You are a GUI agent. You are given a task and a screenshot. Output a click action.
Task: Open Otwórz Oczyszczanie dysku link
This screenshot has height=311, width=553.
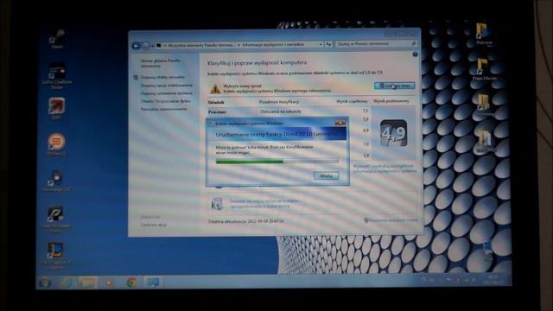(166, 101)
